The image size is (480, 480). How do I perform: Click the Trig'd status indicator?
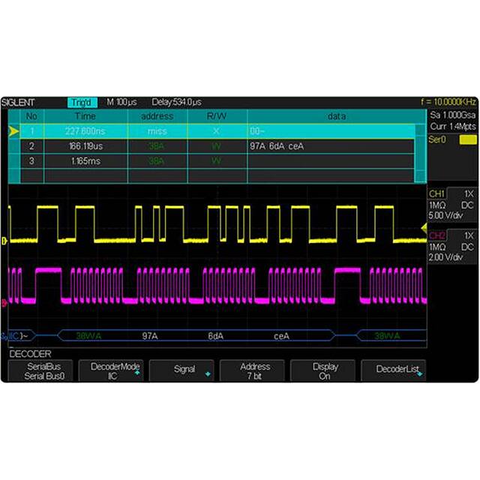point(82,102)
